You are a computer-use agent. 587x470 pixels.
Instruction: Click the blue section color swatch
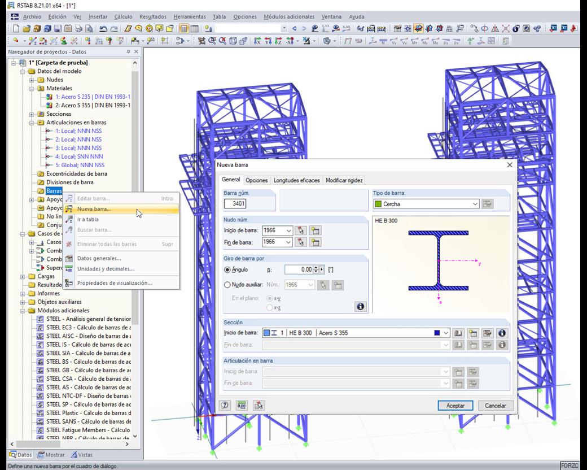click(437, 333)
